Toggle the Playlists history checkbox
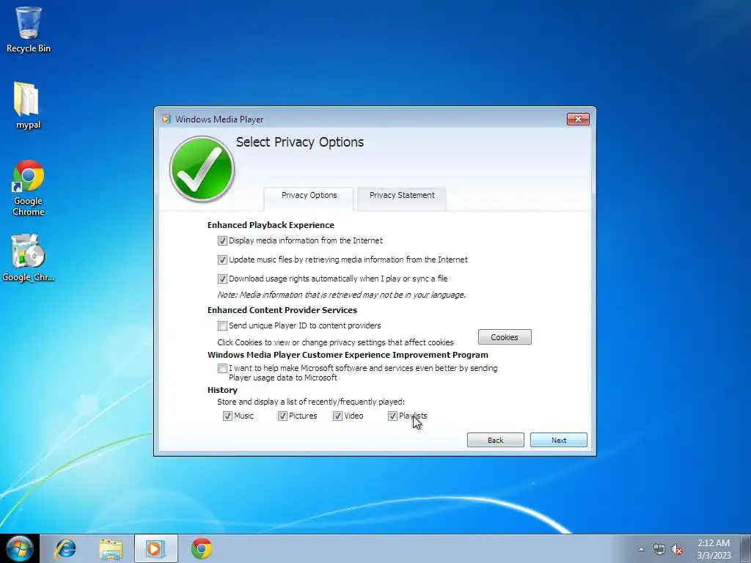 click(x=393, y=416)
